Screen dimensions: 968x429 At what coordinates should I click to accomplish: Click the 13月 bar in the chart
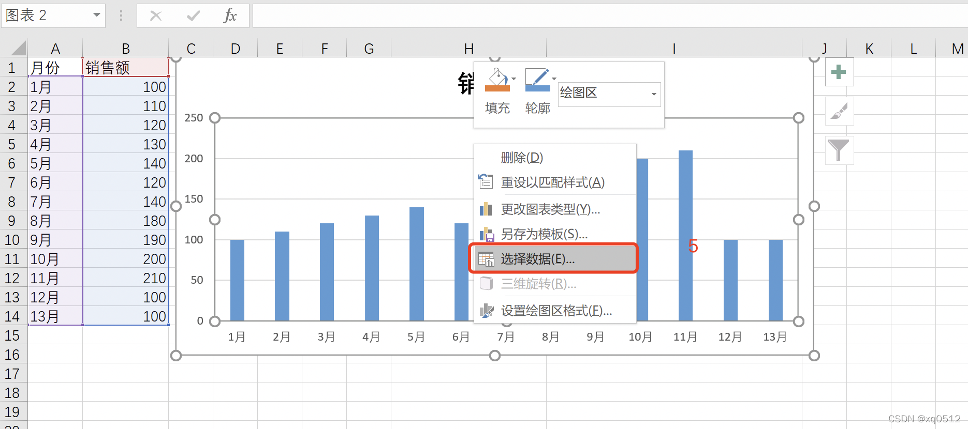(775, 280)
